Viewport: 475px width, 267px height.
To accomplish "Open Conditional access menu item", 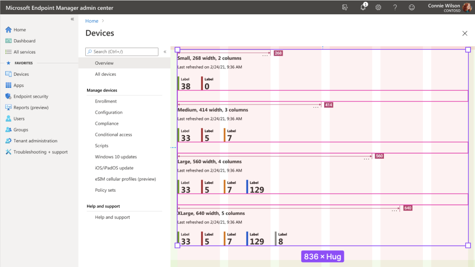I will pyautogui.click(x=113, y=135).
